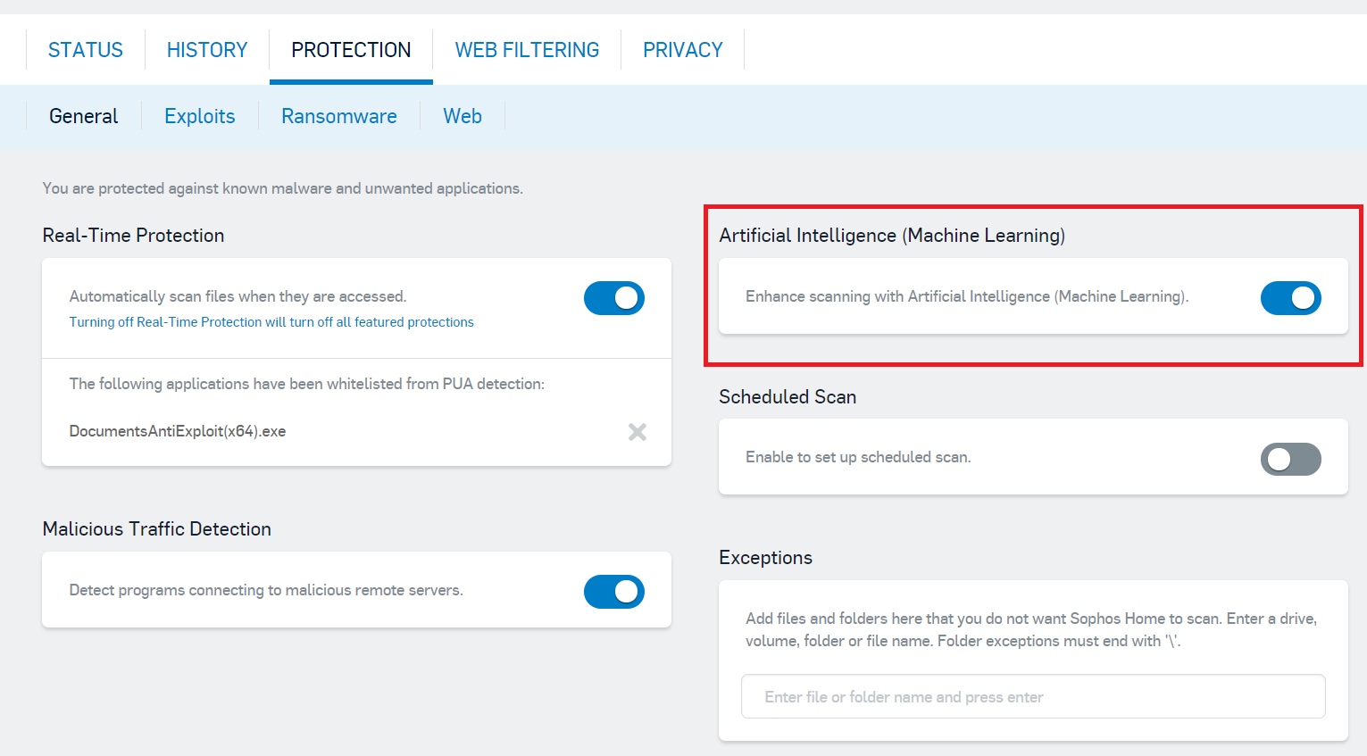Select the PROTECTION tab

tap(351, 50)
